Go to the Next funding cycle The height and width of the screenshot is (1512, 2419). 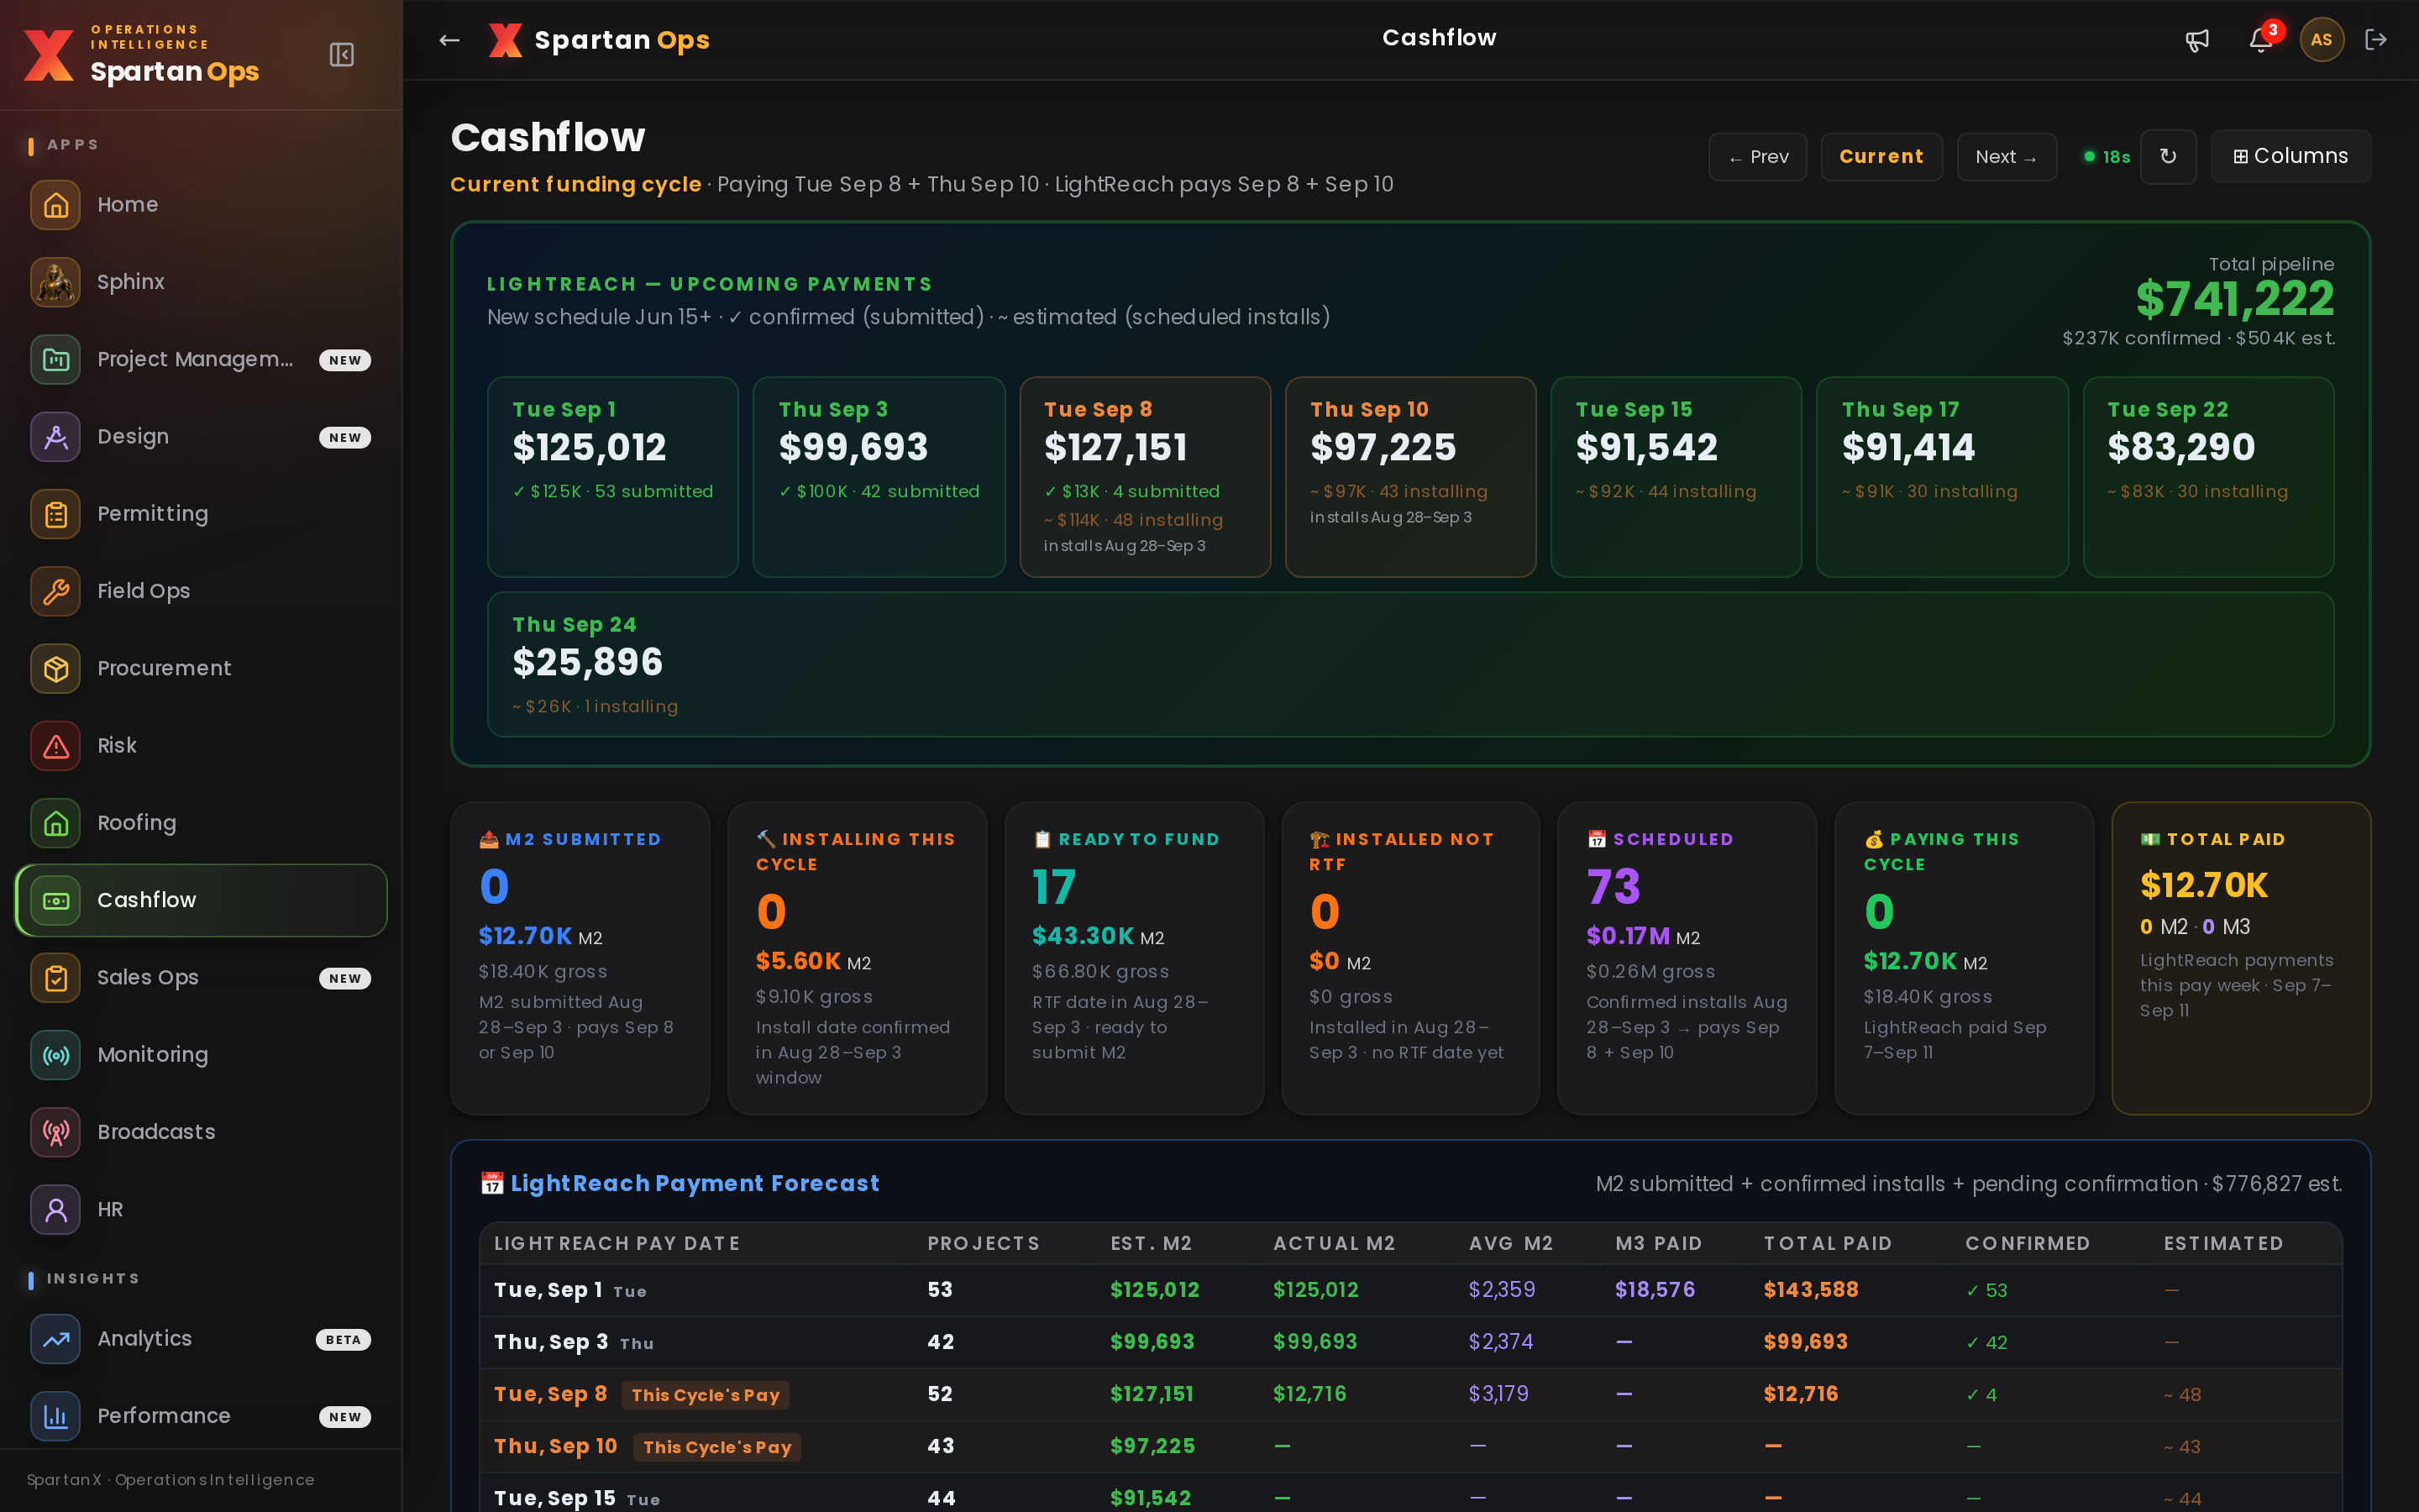2006,157
